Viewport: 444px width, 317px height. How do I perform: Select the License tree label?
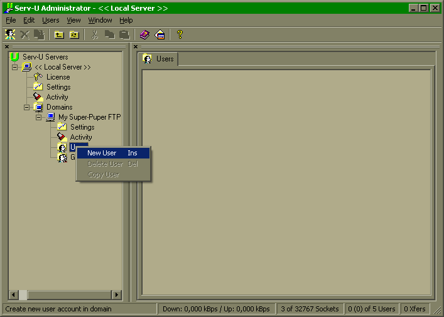[58, 77]
